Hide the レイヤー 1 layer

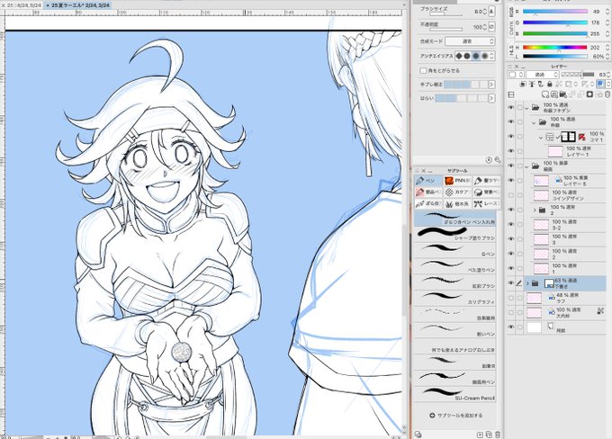point(511,151)
